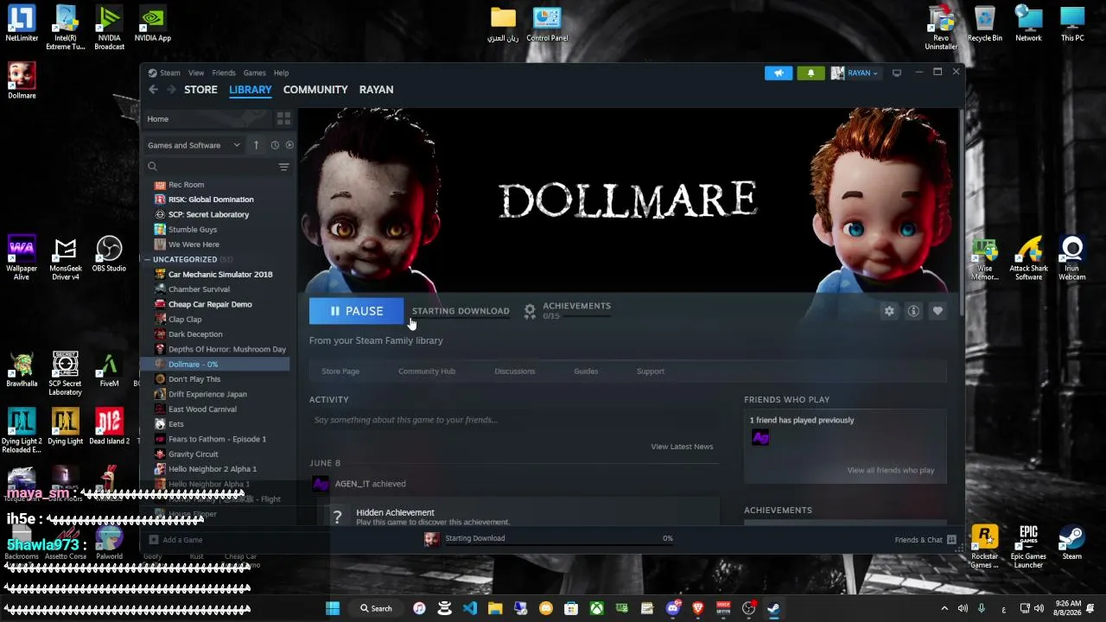Open the Games and Software filter dropdown

click(x=194, y=145)
